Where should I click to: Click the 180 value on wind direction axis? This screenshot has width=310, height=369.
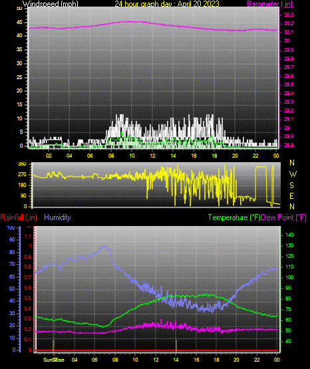coord(22,185)
